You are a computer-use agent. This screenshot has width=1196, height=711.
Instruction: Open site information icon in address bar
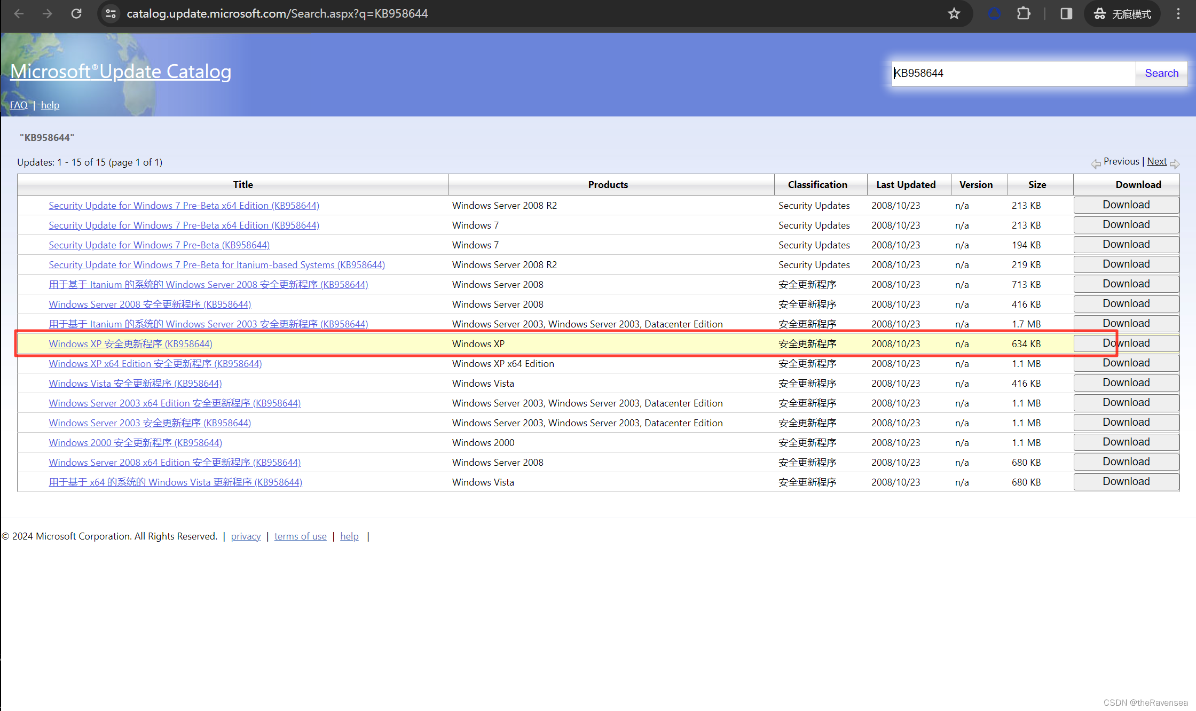[111, 14]
